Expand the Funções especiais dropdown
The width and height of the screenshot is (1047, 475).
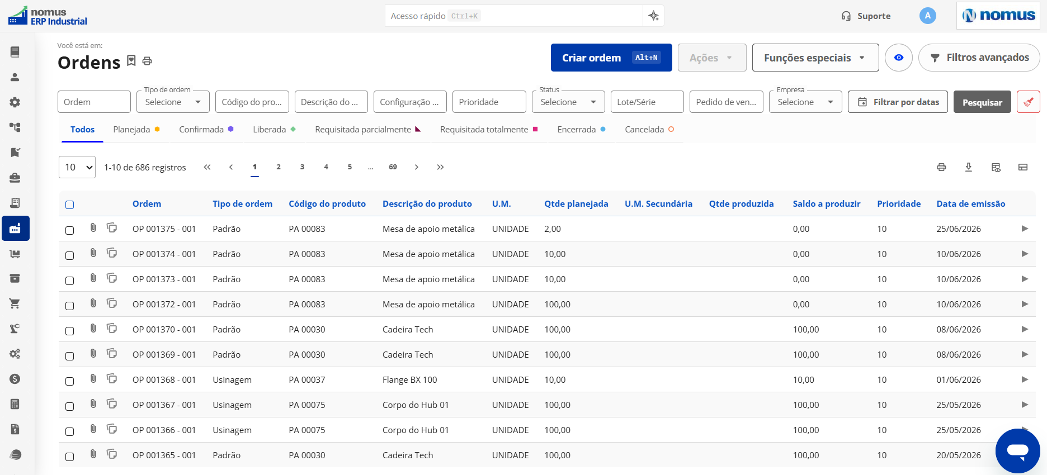click(815, 58)
